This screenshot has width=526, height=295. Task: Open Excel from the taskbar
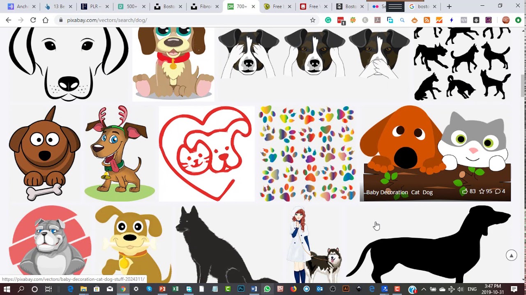(175, 289)
